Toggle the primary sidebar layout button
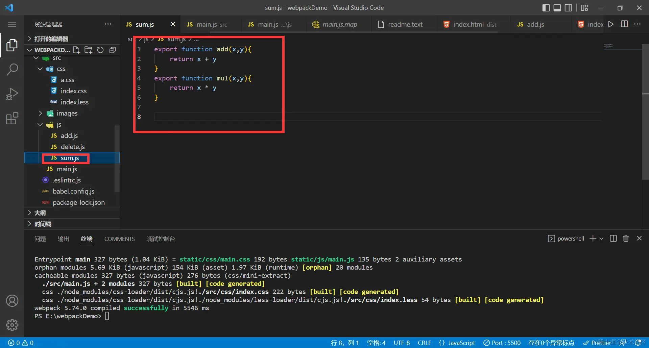Image resolution: width=649 pixels, height=348 pixels. tap(546, 8)
